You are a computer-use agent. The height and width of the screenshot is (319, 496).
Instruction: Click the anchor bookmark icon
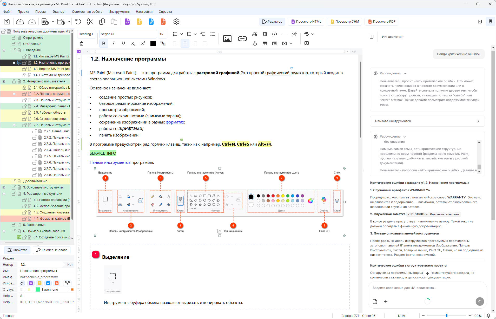[x=255, y=43]
